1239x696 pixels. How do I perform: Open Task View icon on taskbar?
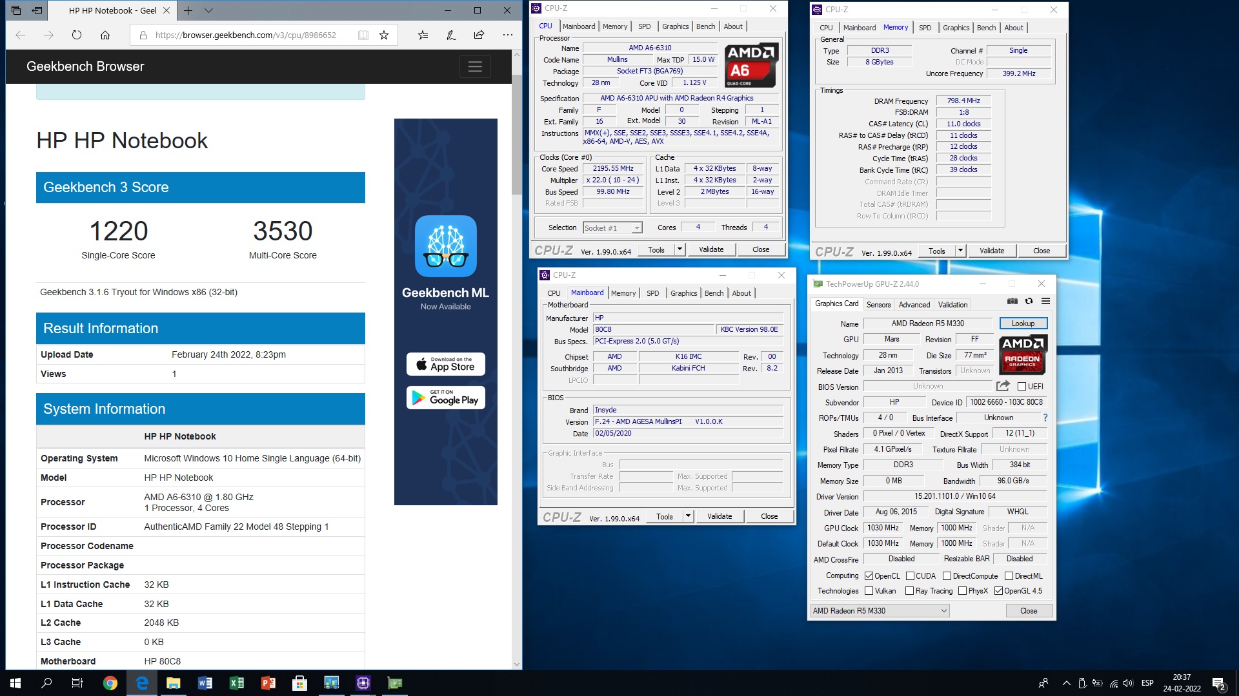click(77, 683)
